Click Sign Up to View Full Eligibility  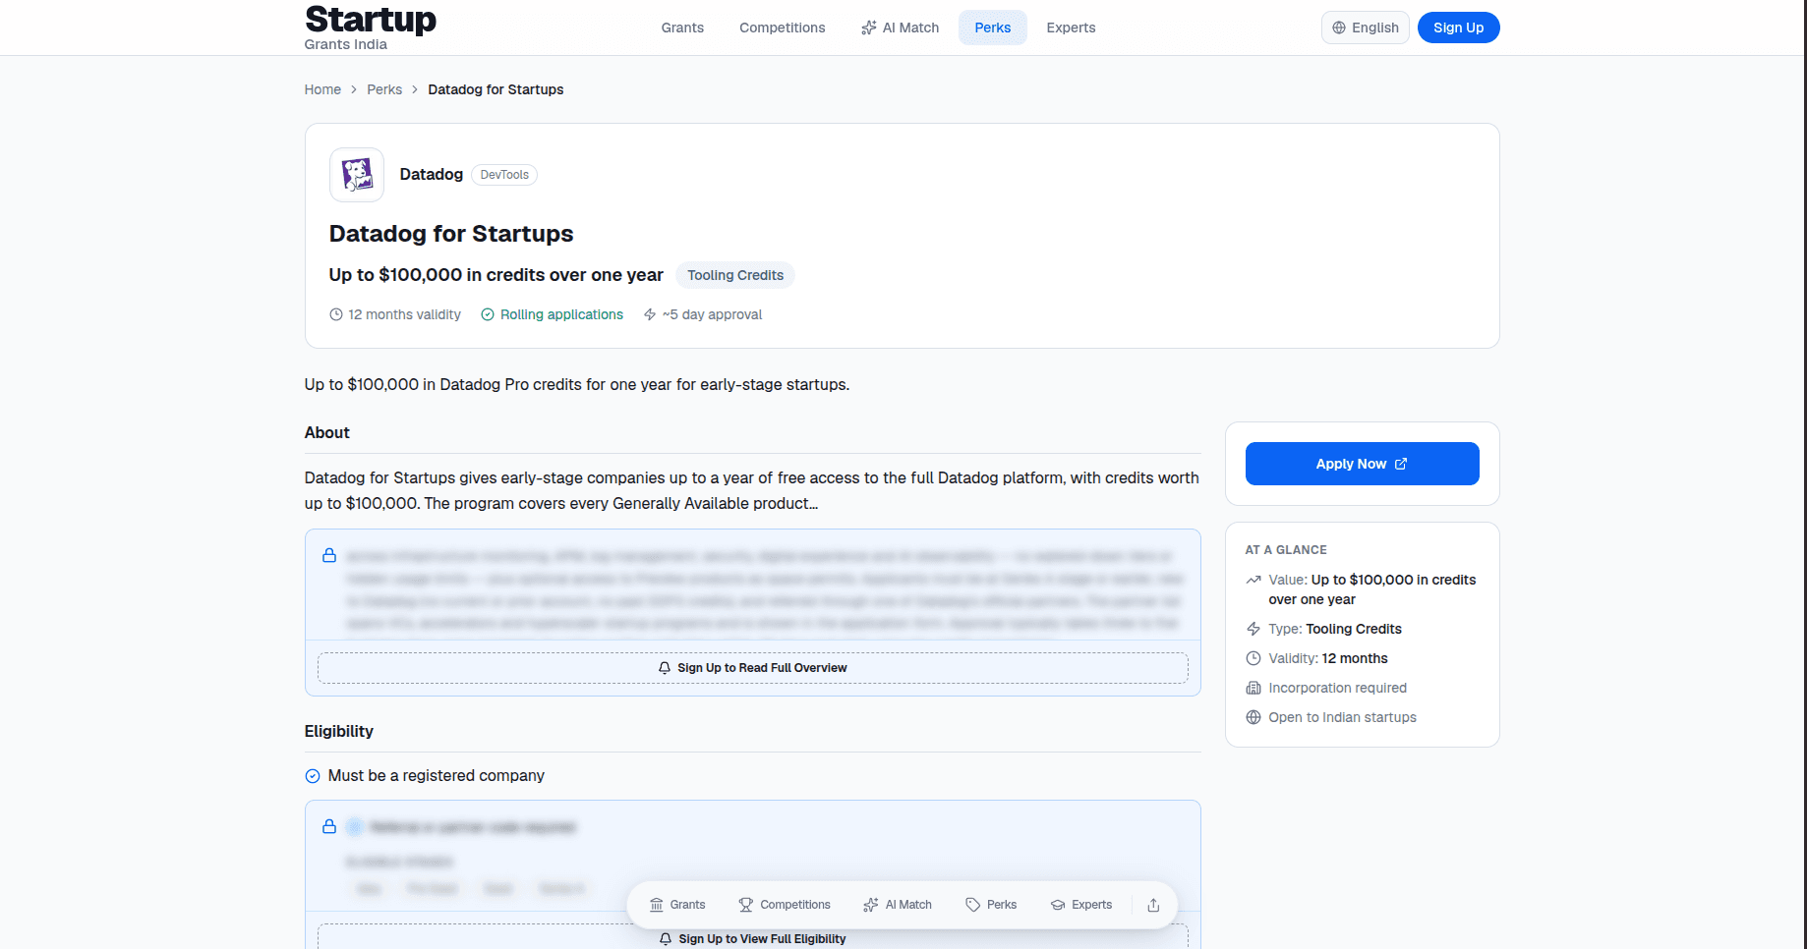point(752,937)
